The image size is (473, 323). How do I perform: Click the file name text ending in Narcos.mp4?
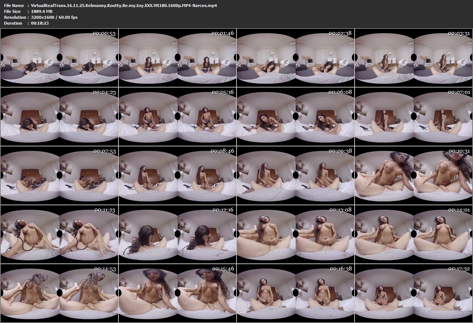[x=124, y=6]
